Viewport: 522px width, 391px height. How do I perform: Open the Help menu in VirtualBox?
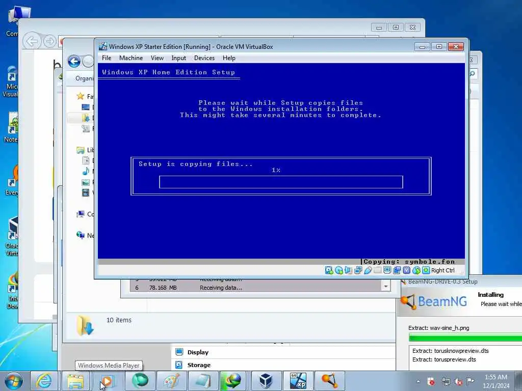229,58
